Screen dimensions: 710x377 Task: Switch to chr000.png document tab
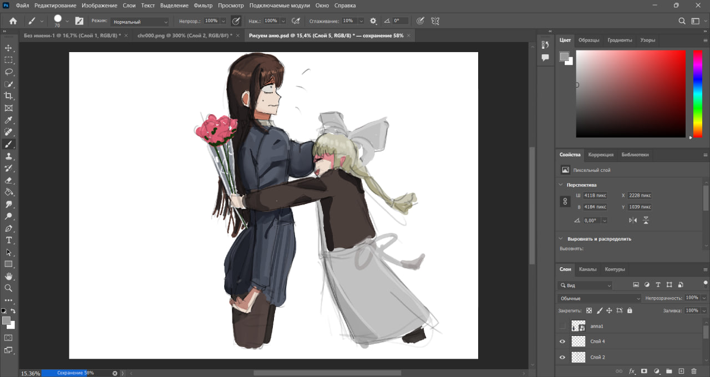[184, 35]
